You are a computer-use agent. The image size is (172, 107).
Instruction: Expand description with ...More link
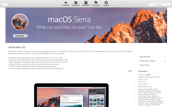click(129, 71)
